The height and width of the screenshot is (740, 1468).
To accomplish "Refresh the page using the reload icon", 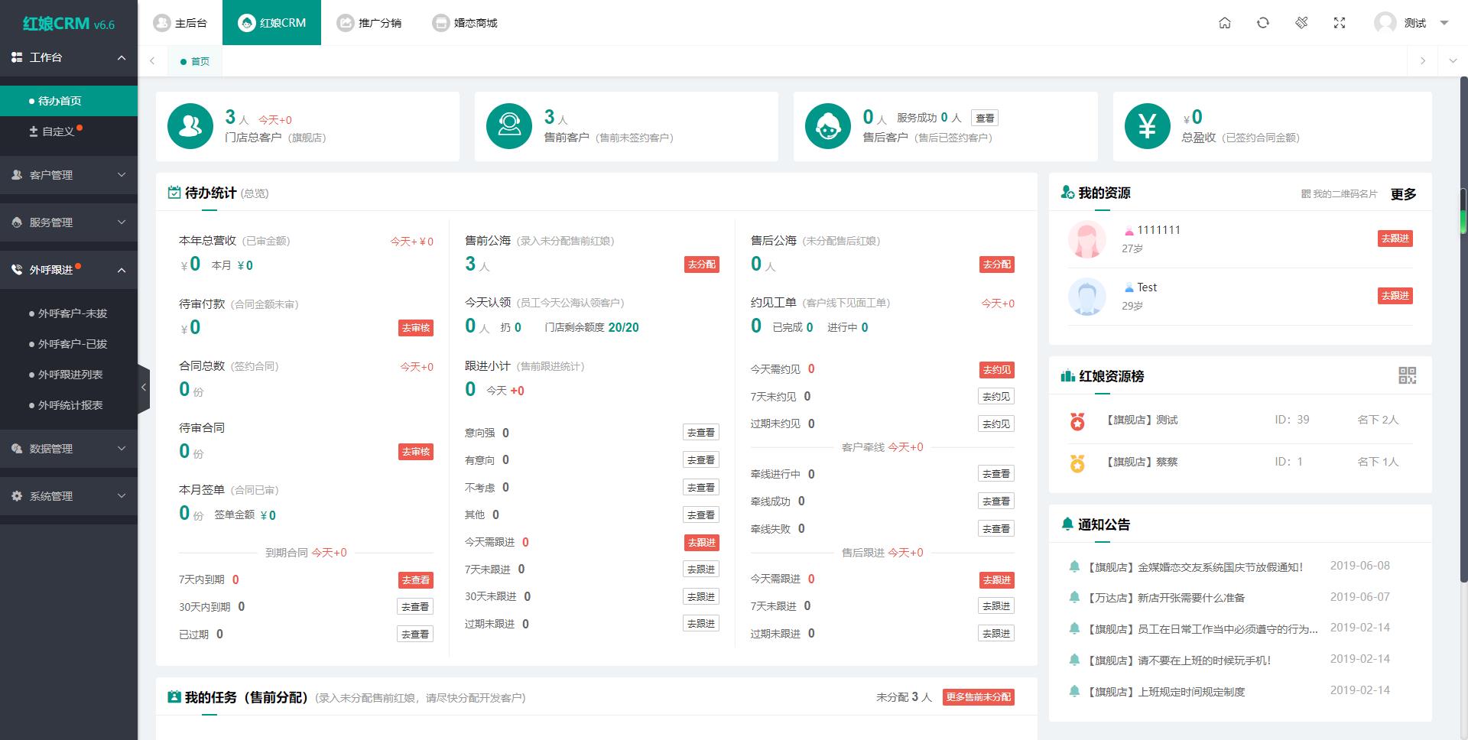I will 1262,23.
